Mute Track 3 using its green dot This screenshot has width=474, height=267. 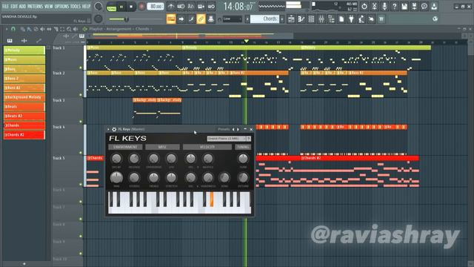[x=81, y=122]
